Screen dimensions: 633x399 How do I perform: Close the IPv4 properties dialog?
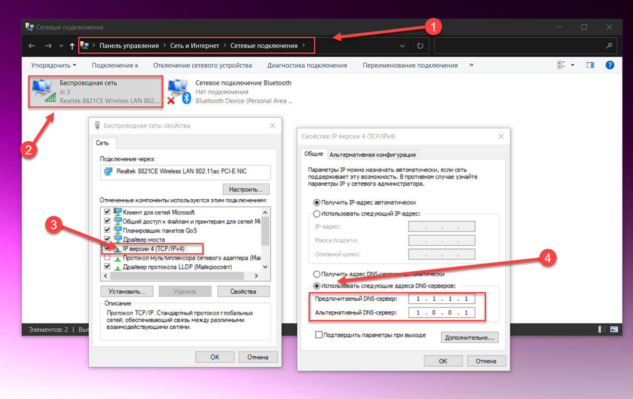coord(501,137)
